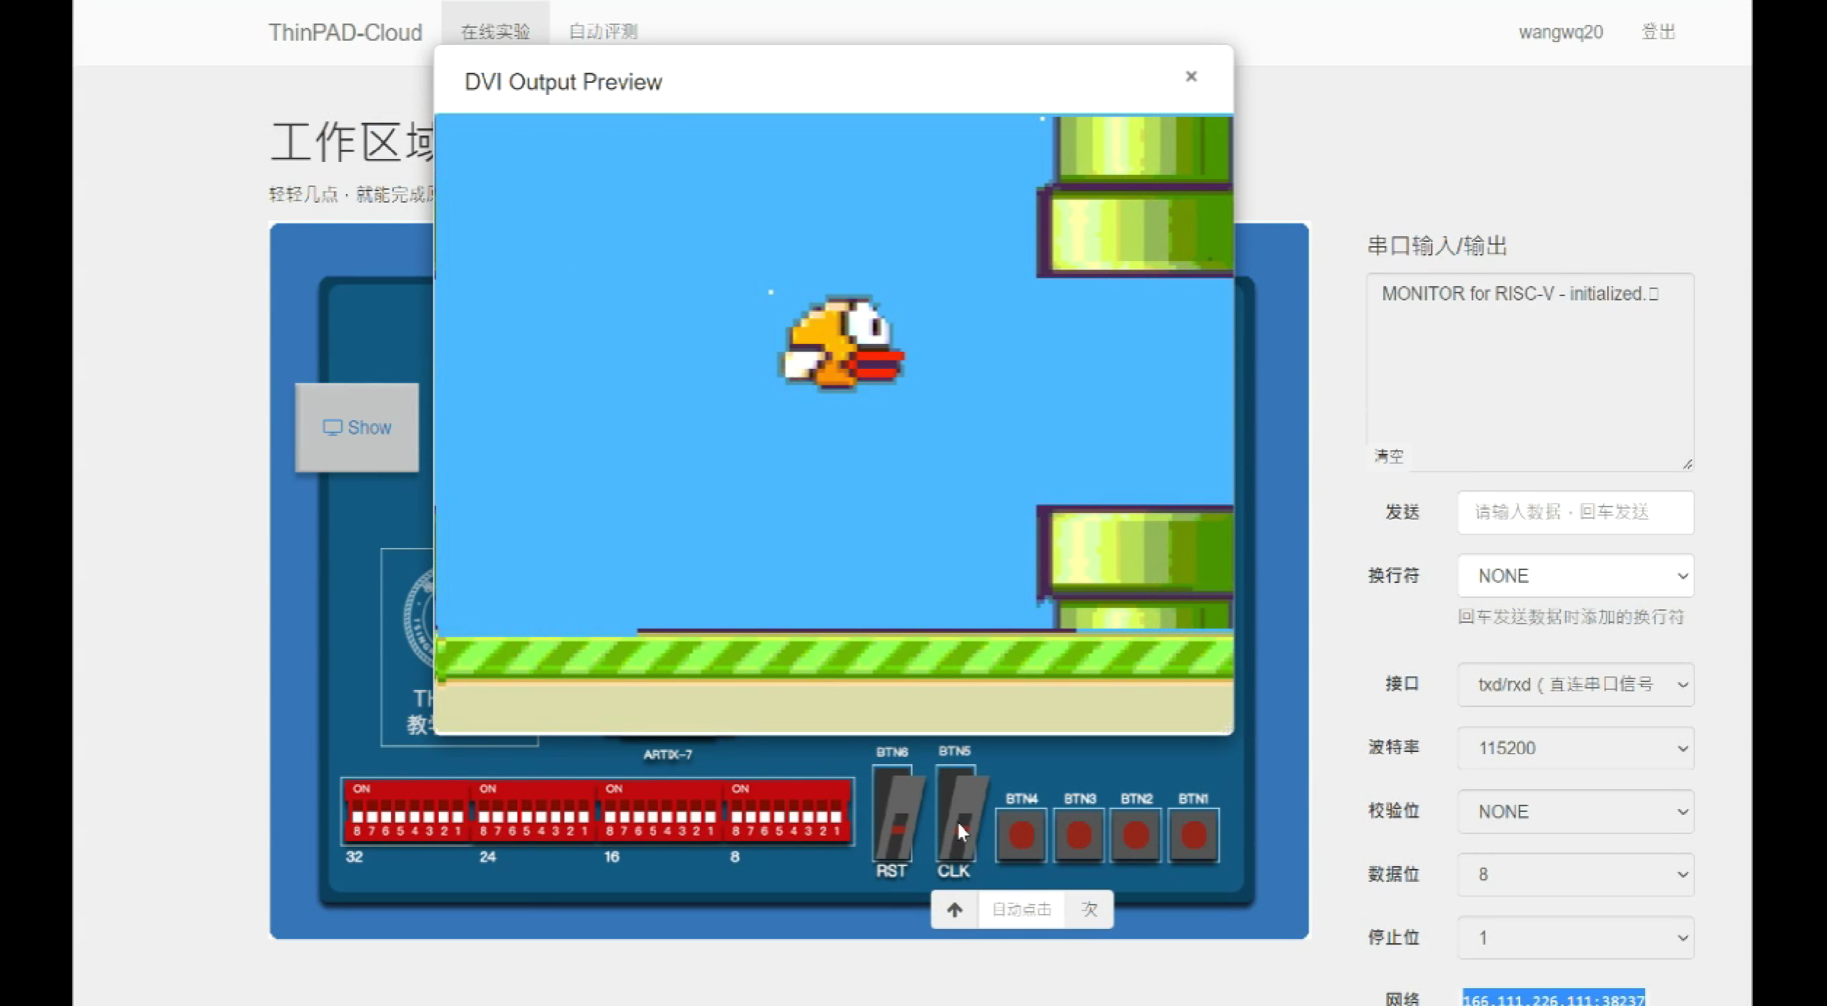Click the 登出 logout link
Screen dimensions: 1827x1006
(x=1658, y=32)
